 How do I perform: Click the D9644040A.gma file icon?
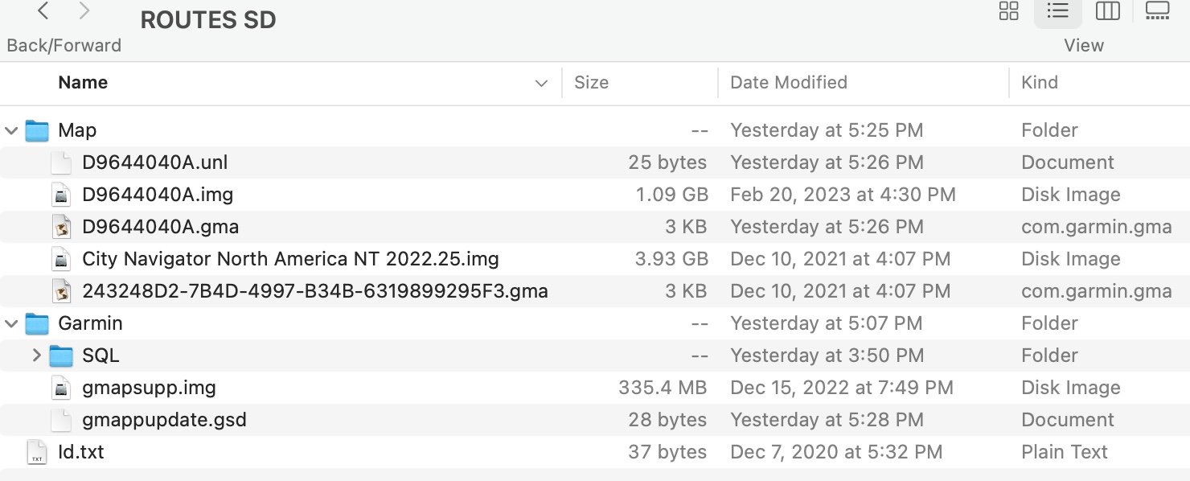click(x=61, y=227)
